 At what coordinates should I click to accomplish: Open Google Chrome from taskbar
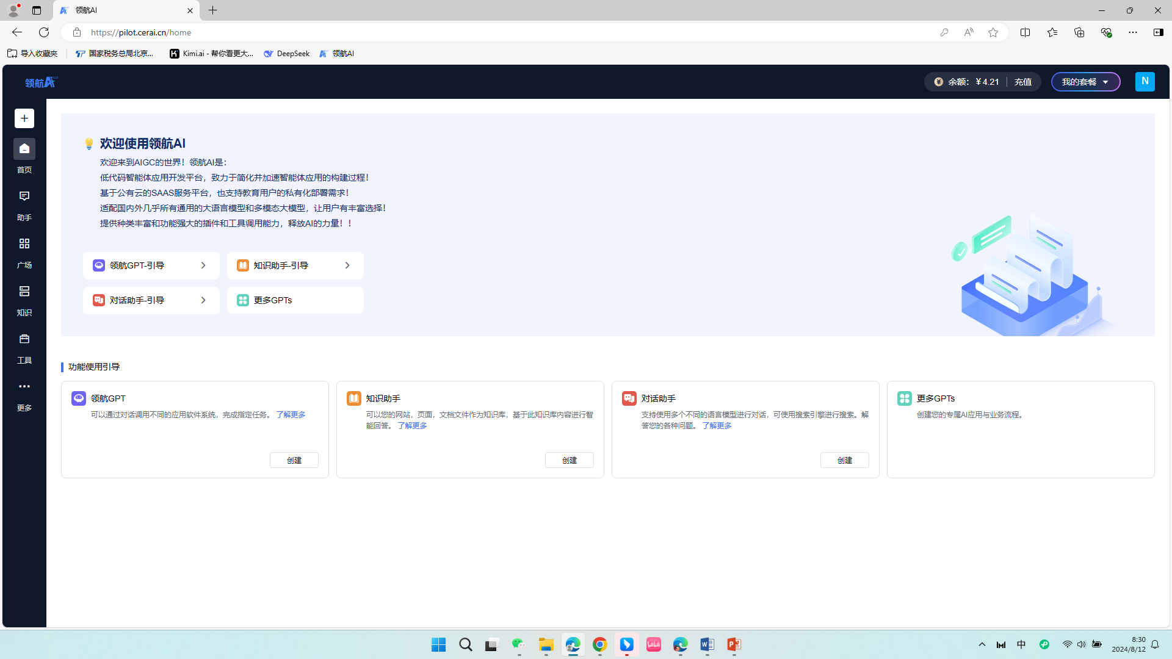[x=600, y=645]
